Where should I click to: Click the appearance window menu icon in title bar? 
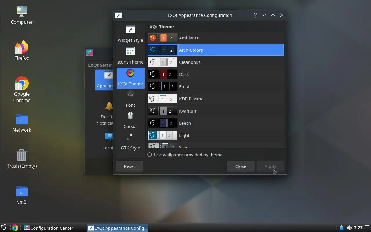coord(118,15)
